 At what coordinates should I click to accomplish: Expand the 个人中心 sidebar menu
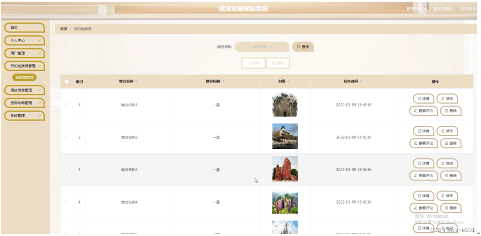(24, 41)
